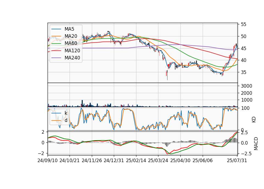Click the MA60 legend label
The width and height of the screenshot is (264, 189).
pos(71,43)
